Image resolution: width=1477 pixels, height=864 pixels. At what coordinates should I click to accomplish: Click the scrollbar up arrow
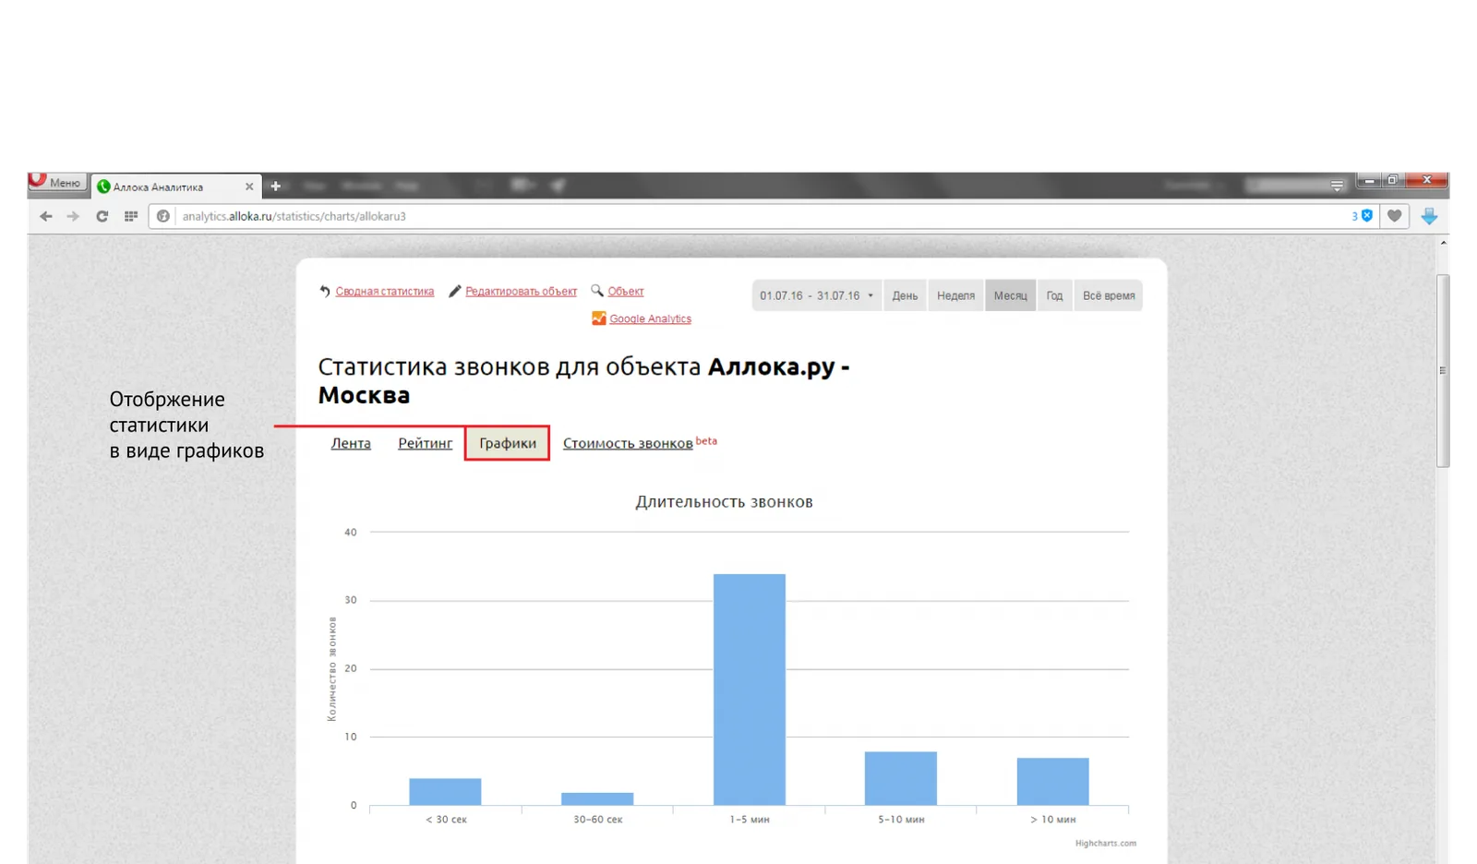coord(1443,243)
